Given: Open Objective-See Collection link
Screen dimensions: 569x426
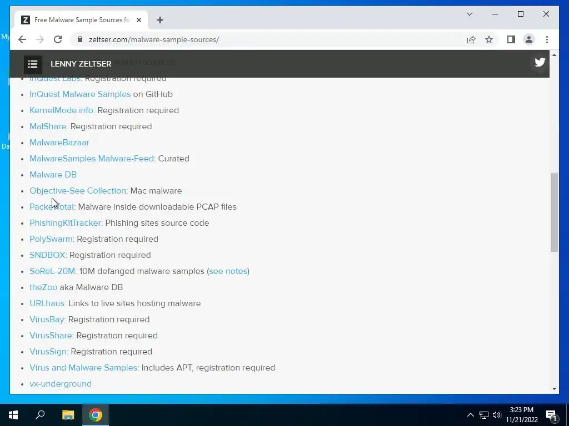Looking at the screenshot, I should 78,191.
